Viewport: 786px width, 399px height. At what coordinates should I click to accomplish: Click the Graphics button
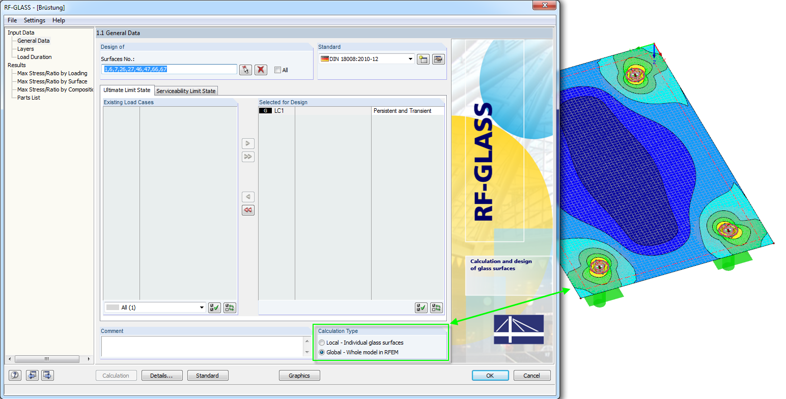click(299, 376)
